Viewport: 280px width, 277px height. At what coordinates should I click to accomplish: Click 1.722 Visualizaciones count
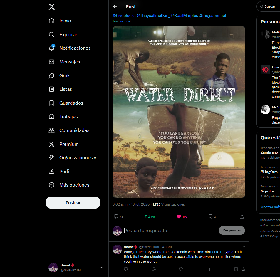(x=169, y=204)
